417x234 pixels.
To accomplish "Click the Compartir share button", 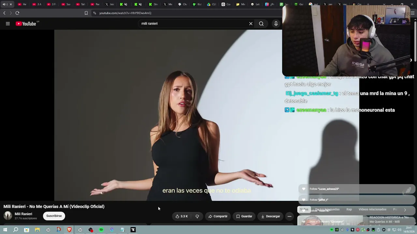I will 218,216.
